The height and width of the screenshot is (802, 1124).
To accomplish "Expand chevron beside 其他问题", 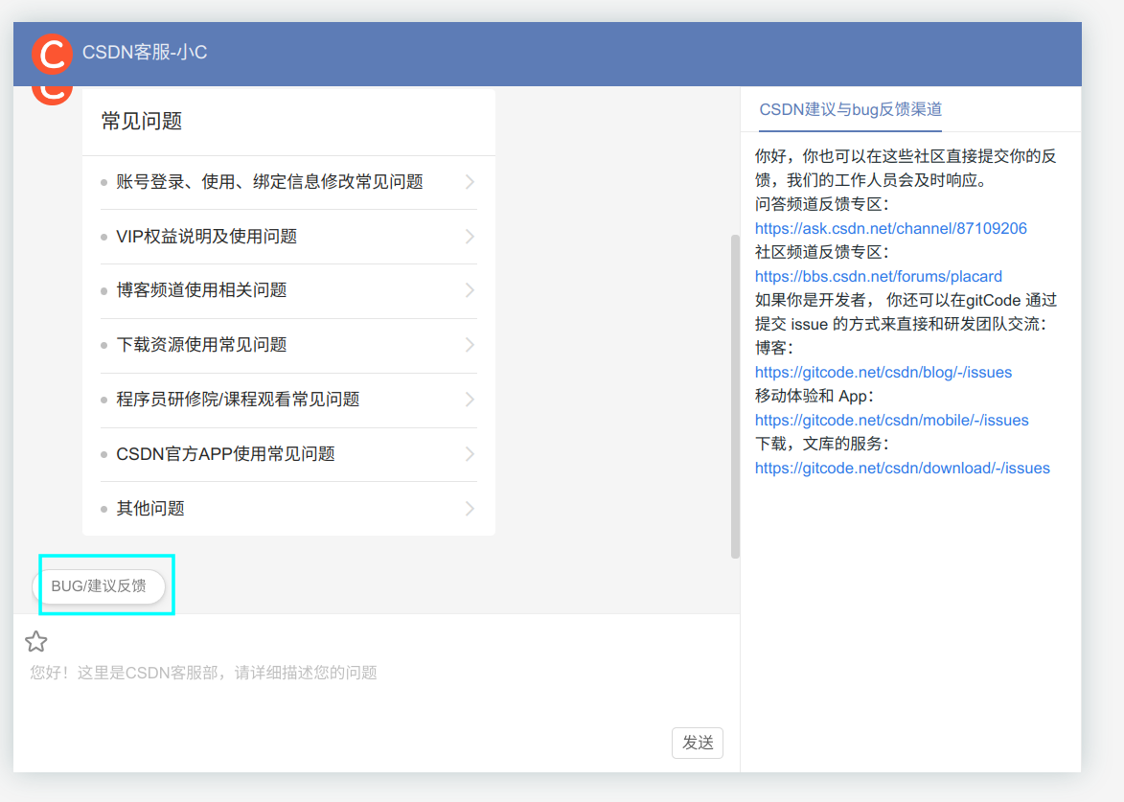I will point(470,508).
